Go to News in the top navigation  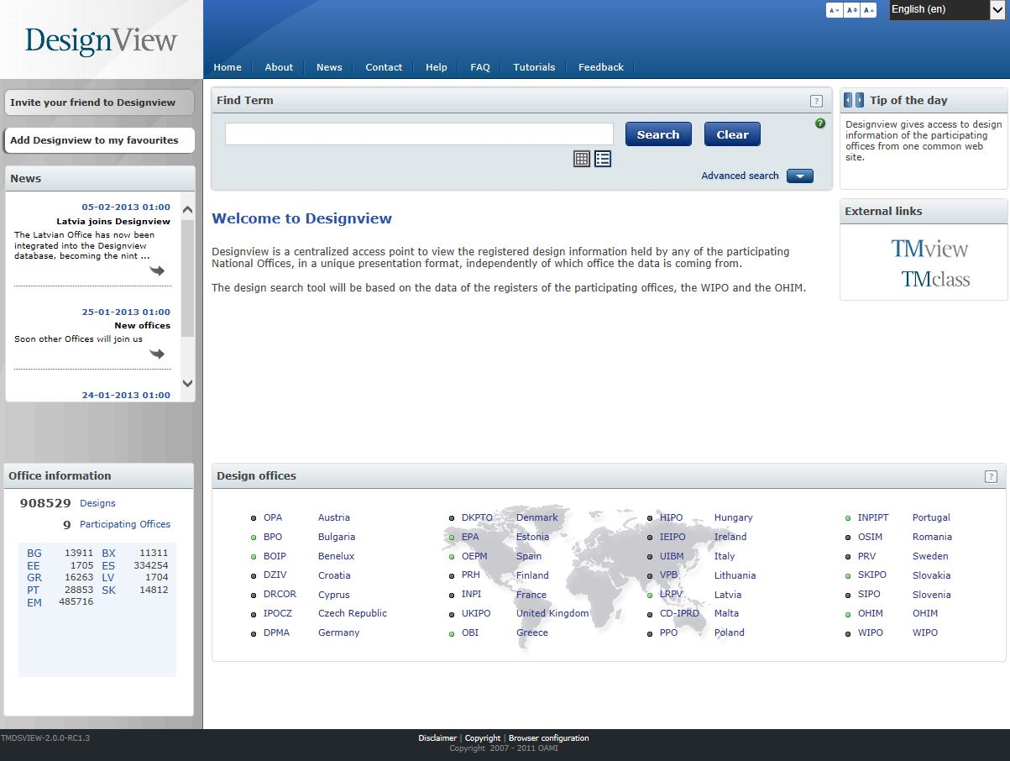coord(329,67)
